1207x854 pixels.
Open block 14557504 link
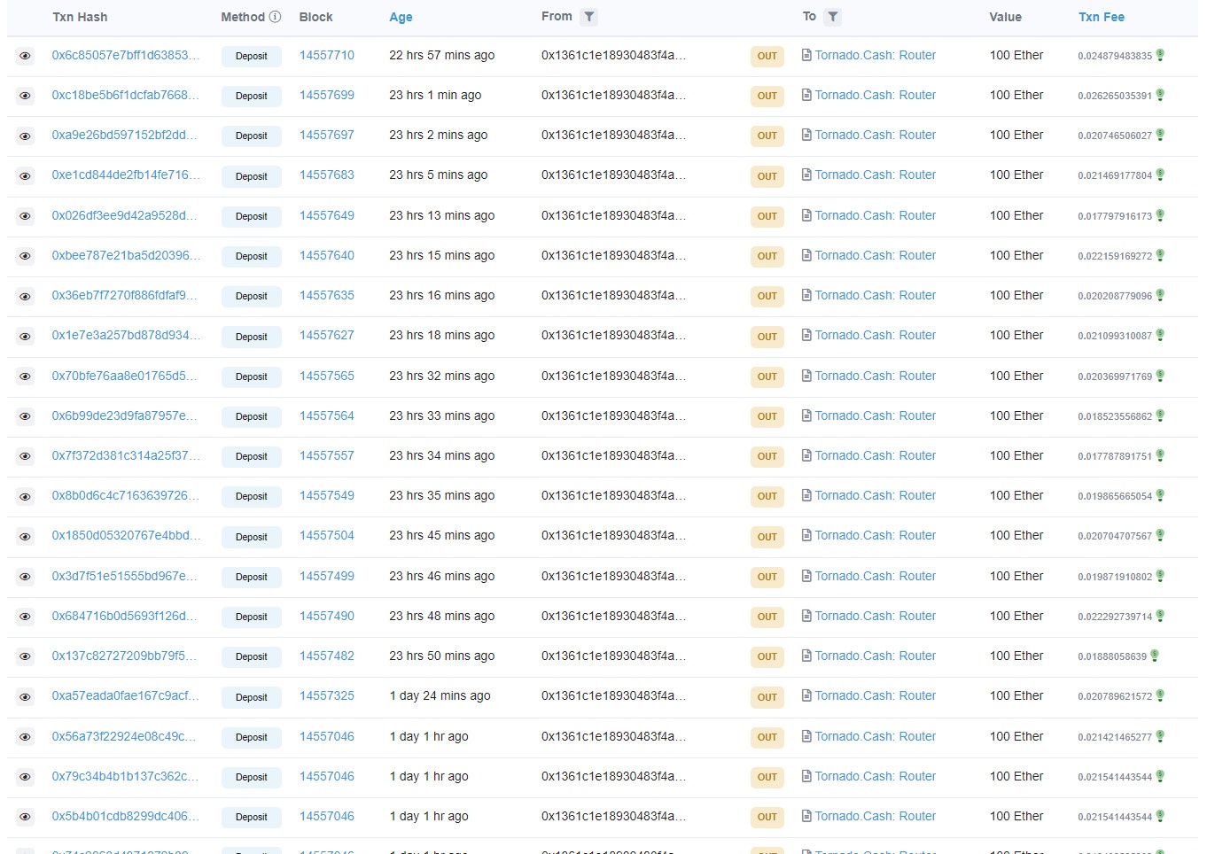[x=326, y=535]
